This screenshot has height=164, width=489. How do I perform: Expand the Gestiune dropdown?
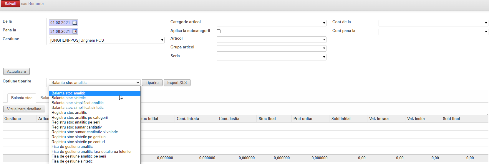[106, 40]
